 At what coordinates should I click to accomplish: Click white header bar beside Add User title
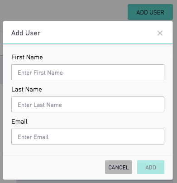tap(98, 33)
